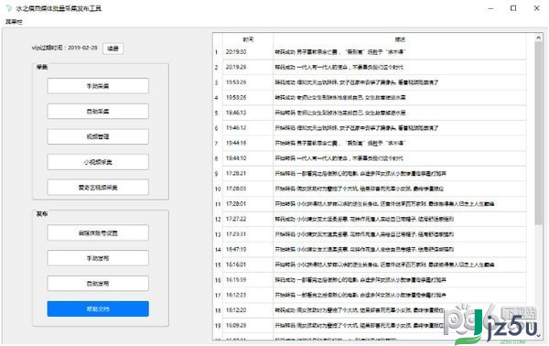
Task: Click the 手动发布 manual publish button
Action: click(98, 258)
